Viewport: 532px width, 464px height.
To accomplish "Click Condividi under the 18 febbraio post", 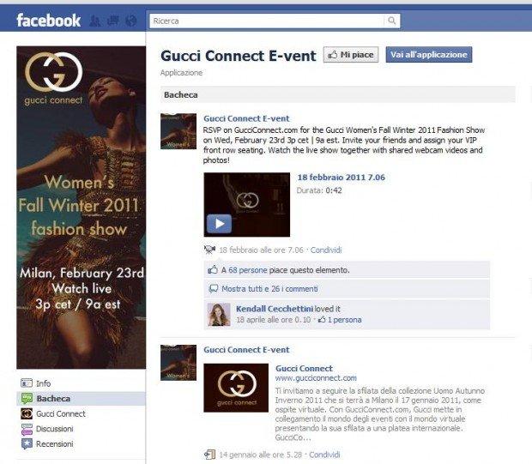I will click(x=326, y=250).
